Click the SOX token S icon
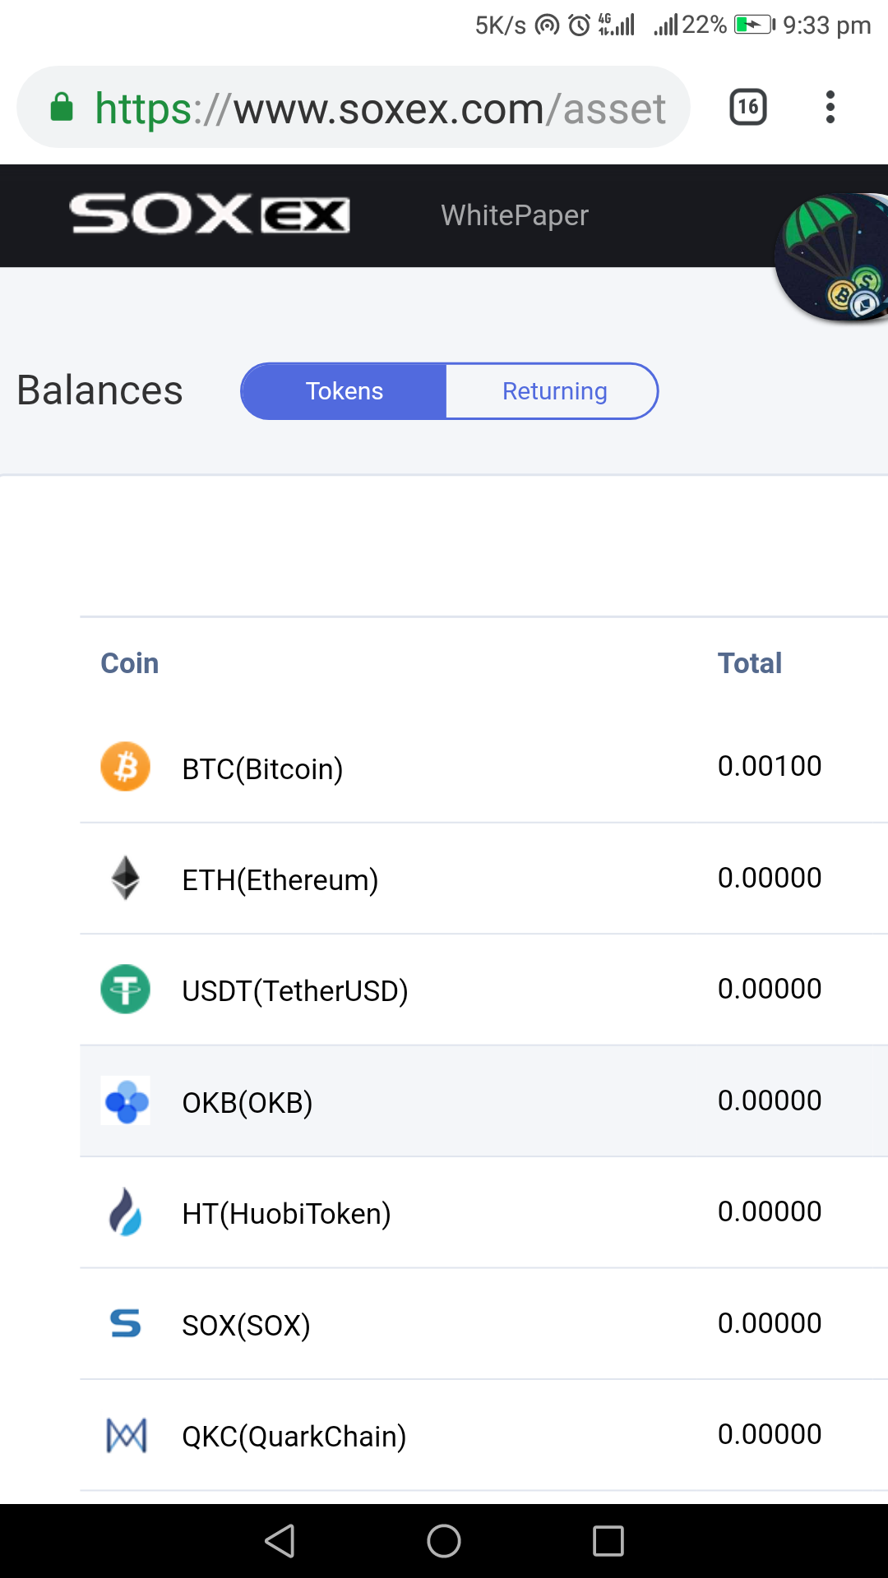888x1578 pixels. (x=125, y=1323)
